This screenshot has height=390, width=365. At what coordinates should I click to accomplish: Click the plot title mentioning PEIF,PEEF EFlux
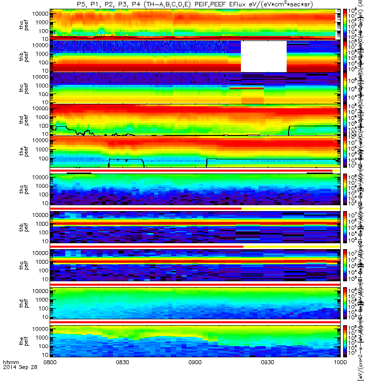tap(195, 4)
